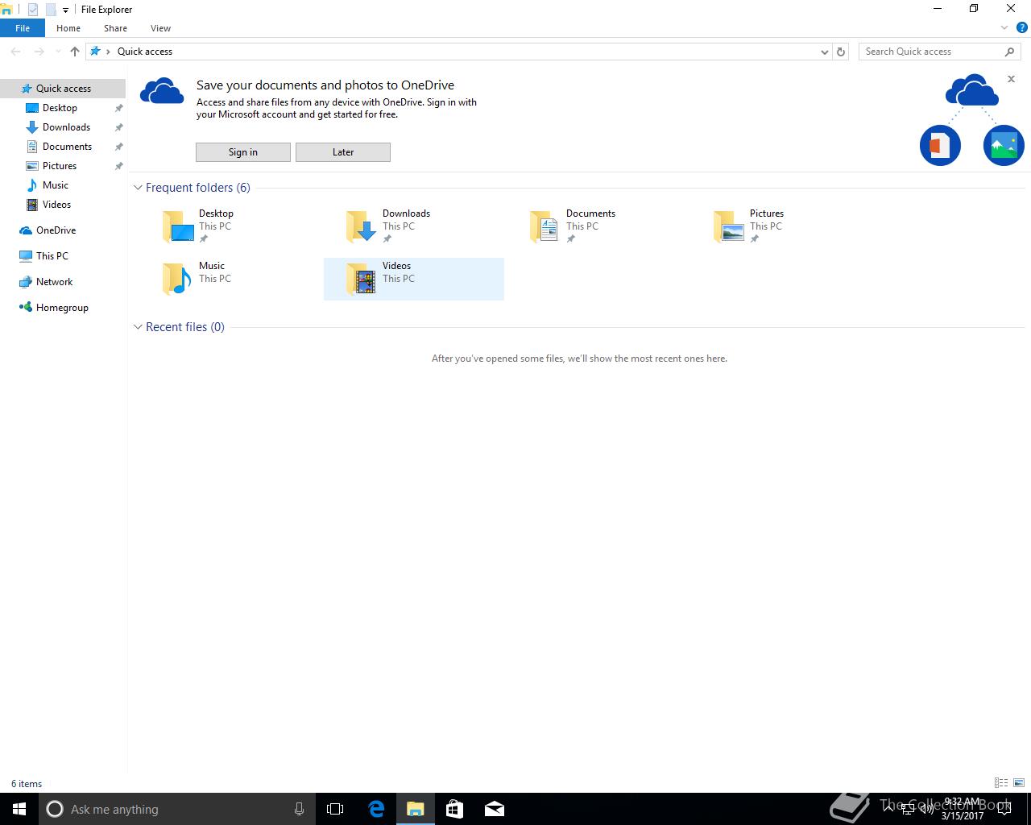This screenshot has width=1031, height=825.
Task: Open the Mail app from taskbar
Action: tap(495, 809)
